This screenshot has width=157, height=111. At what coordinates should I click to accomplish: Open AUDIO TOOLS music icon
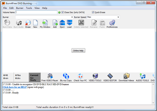pyautogui.click(x=142, y=76)
